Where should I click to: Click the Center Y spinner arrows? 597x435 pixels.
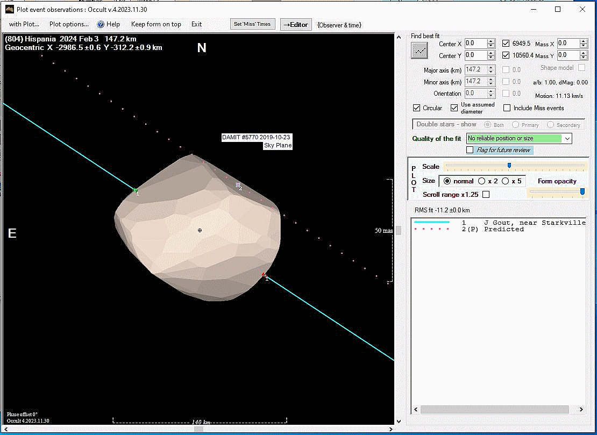click(491, 55)
